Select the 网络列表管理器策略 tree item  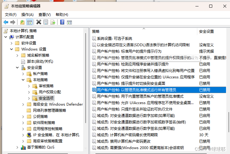point(50,111)
